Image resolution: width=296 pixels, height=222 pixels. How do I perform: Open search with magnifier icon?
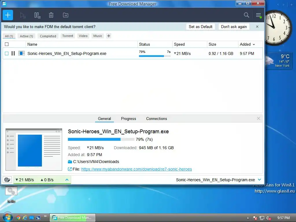coord(246,15)
